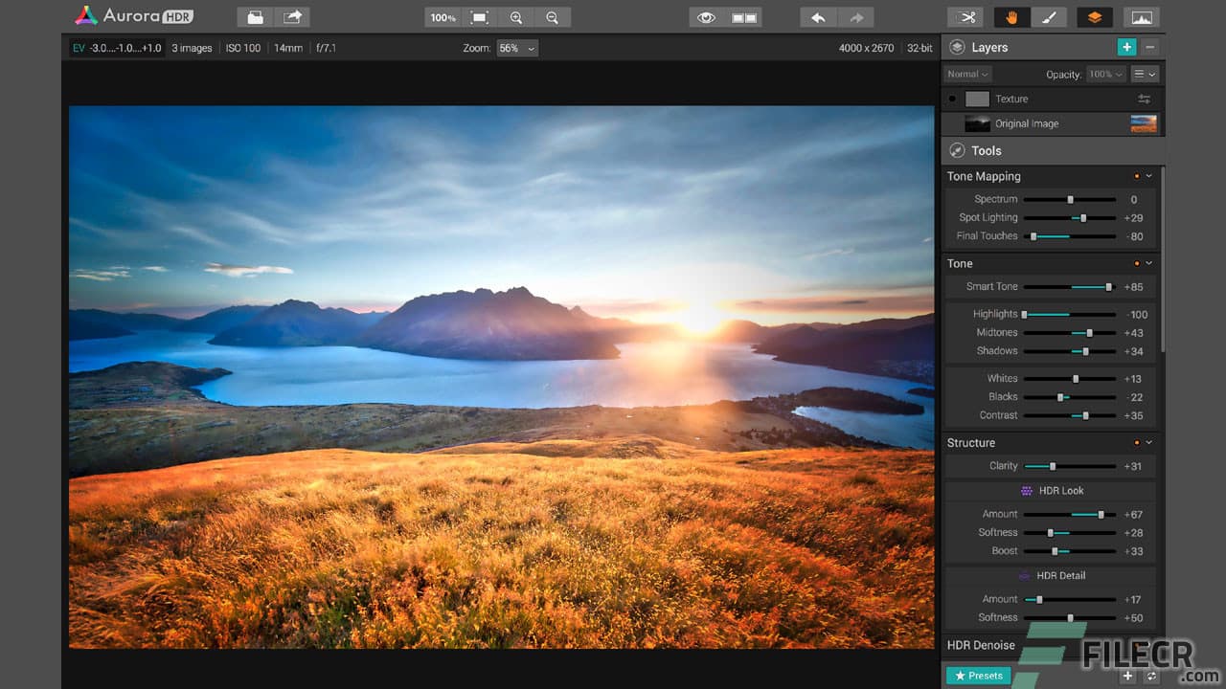Hide the Texture layer visibility dot
1226x689 pixels.
point(951,99)
